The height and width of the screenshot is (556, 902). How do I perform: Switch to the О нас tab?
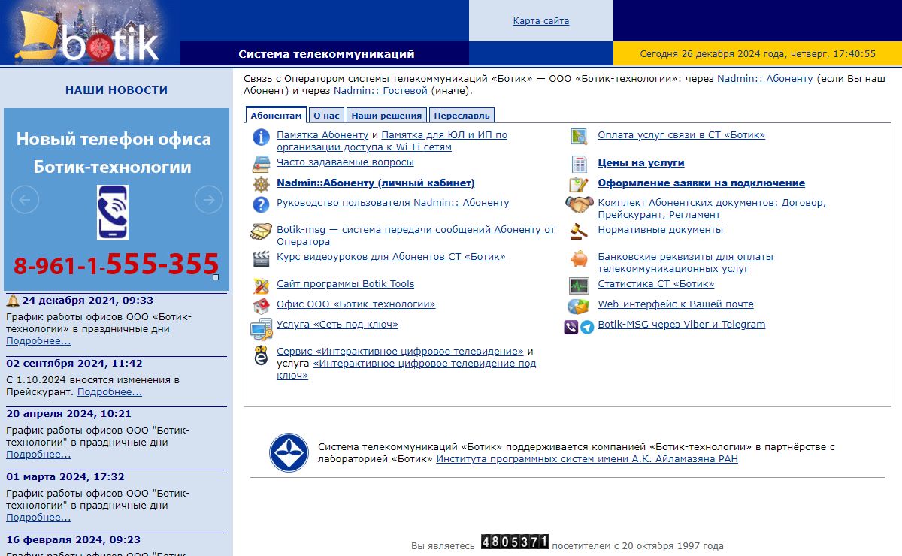point(326,115)
